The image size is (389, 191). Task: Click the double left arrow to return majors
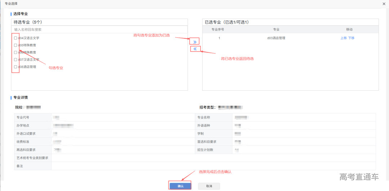pyautogui.click(x=195, y=49)
